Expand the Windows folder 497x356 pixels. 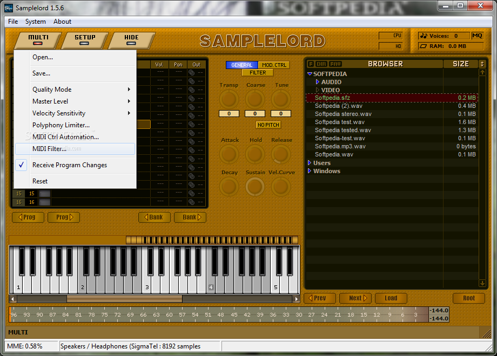point(310,171)
